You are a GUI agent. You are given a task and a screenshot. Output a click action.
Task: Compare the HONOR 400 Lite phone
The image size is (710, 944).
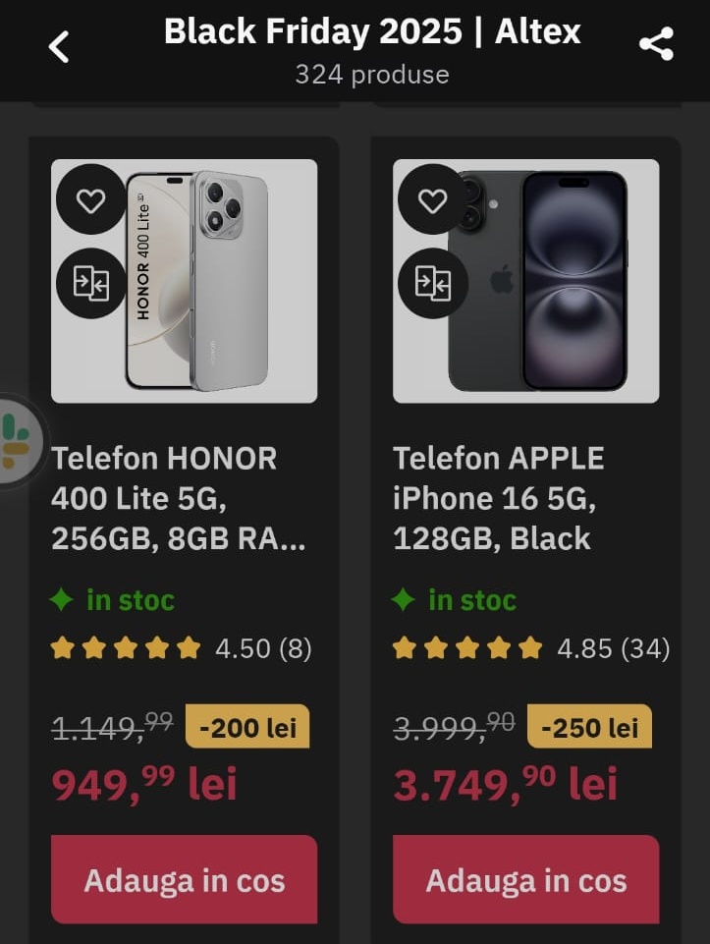point(90,284)
